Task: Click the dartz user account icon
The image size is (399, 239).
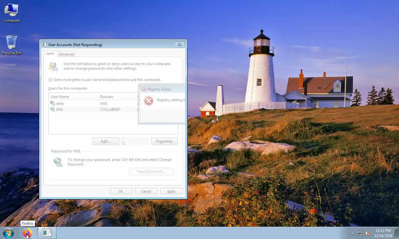Action: [53, 103]
